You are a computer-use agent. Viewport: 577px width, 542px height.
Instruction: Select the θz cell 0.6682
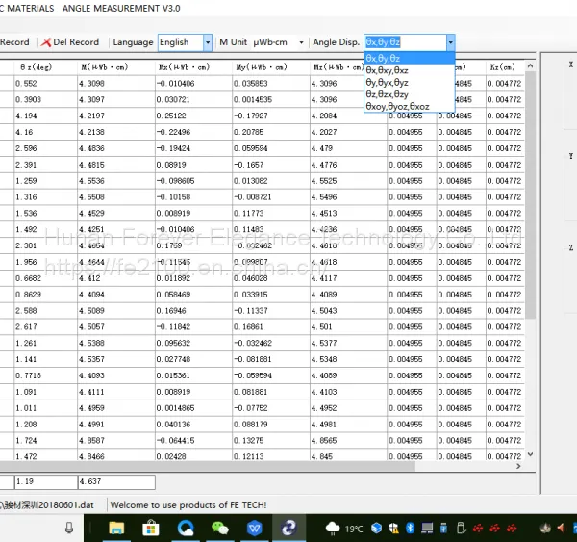(x=45, y=278)
